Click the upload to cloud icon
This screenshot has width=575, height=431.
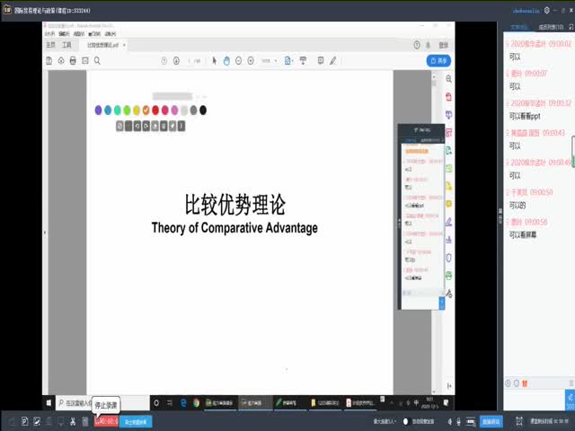61,61
